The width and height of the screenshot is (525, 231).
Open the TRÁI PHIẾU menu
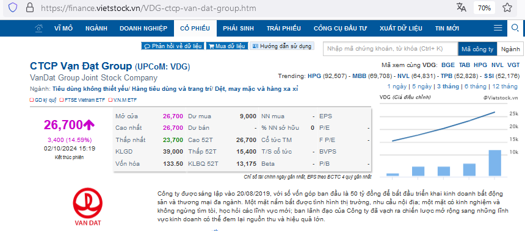click(x=284, y=29)
